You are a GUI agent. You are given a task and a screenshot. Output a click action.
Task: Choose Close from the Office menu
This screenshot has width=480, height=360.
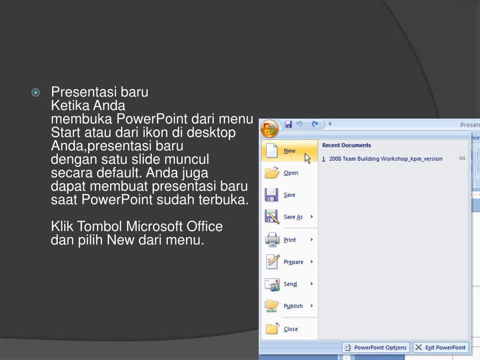click(x=290, y=329)
